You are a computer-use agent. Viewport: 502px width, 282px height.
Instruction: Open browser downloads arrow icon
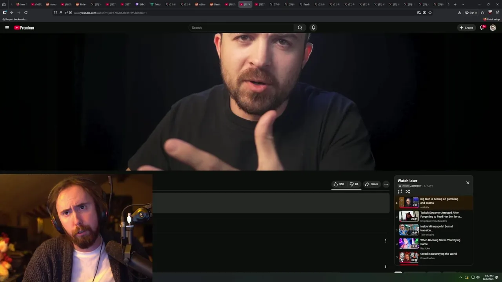460,13
